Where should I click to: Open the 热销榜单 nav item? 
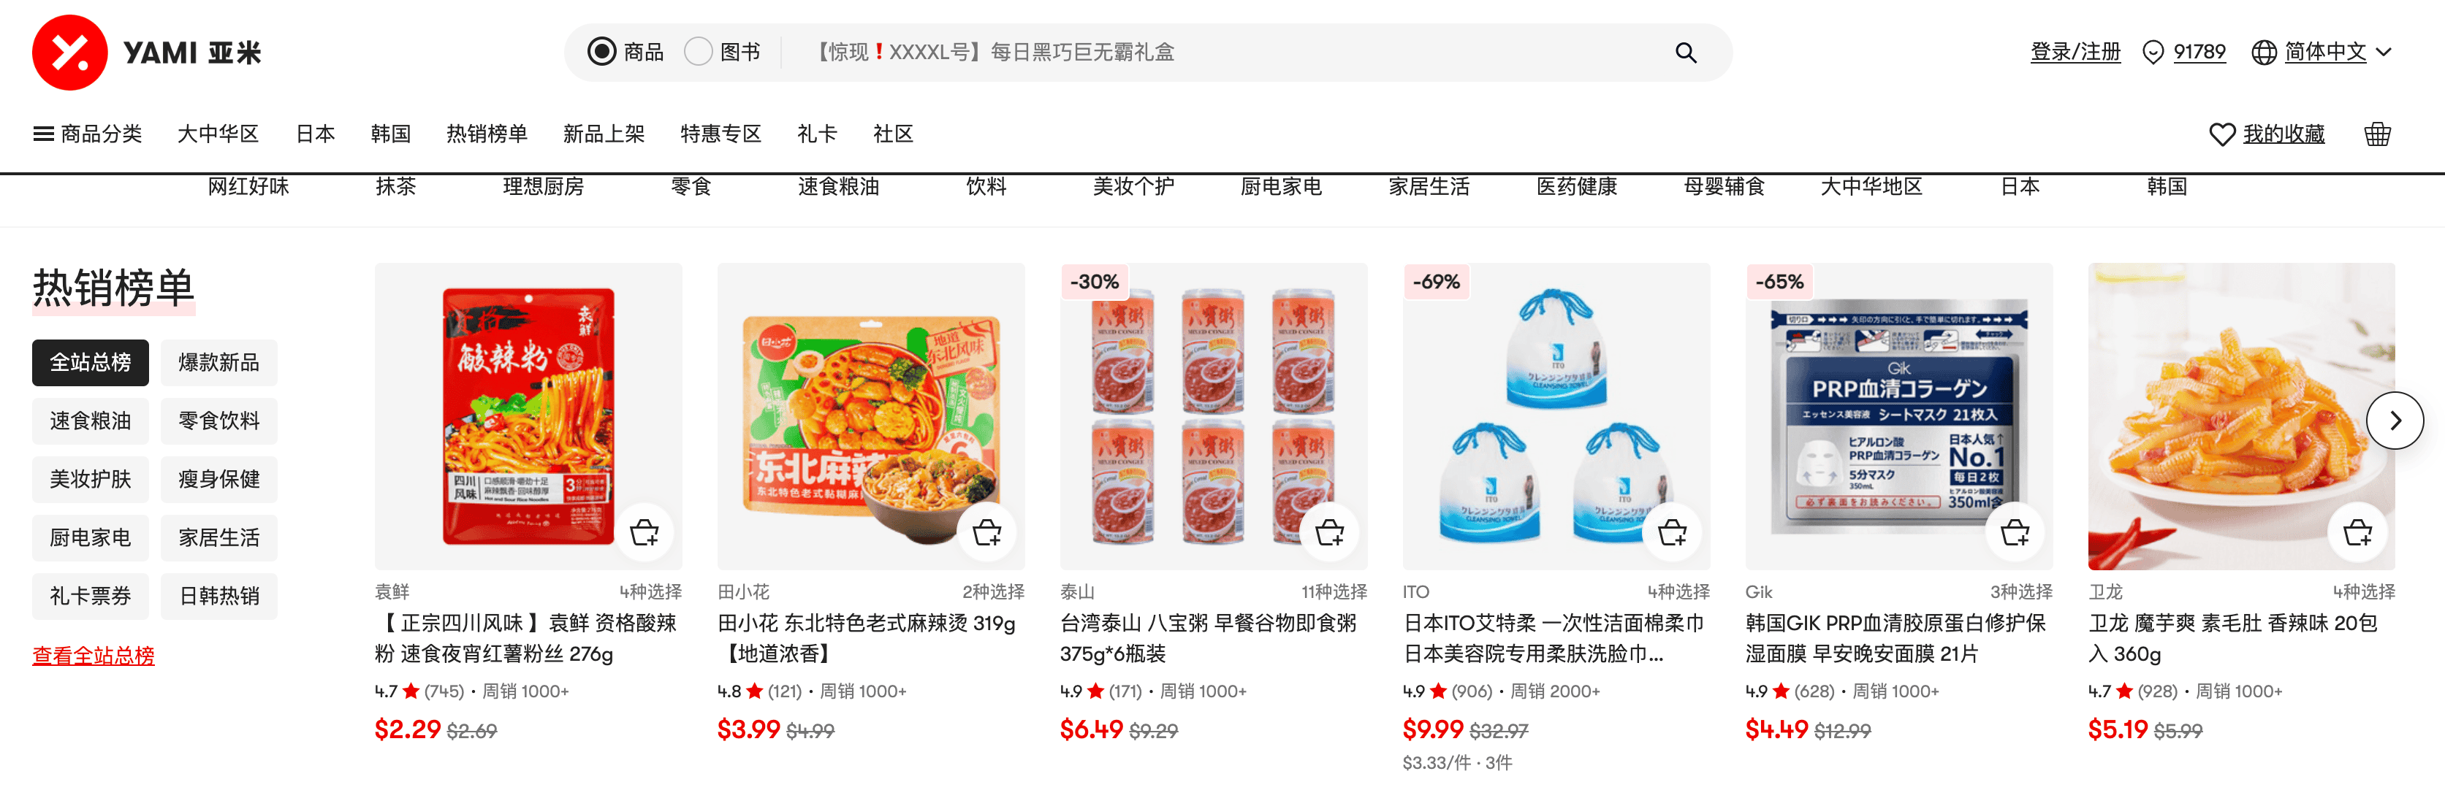pos(487,134)
